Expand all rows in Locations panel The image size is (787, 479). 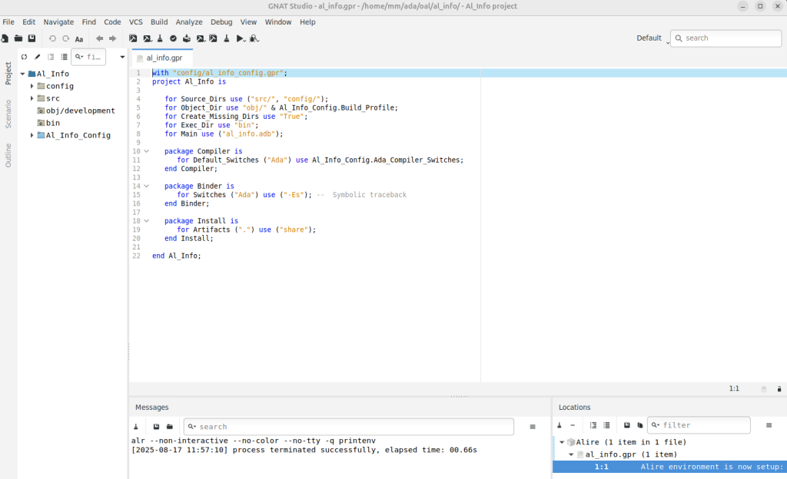click(x=593, y=425)
